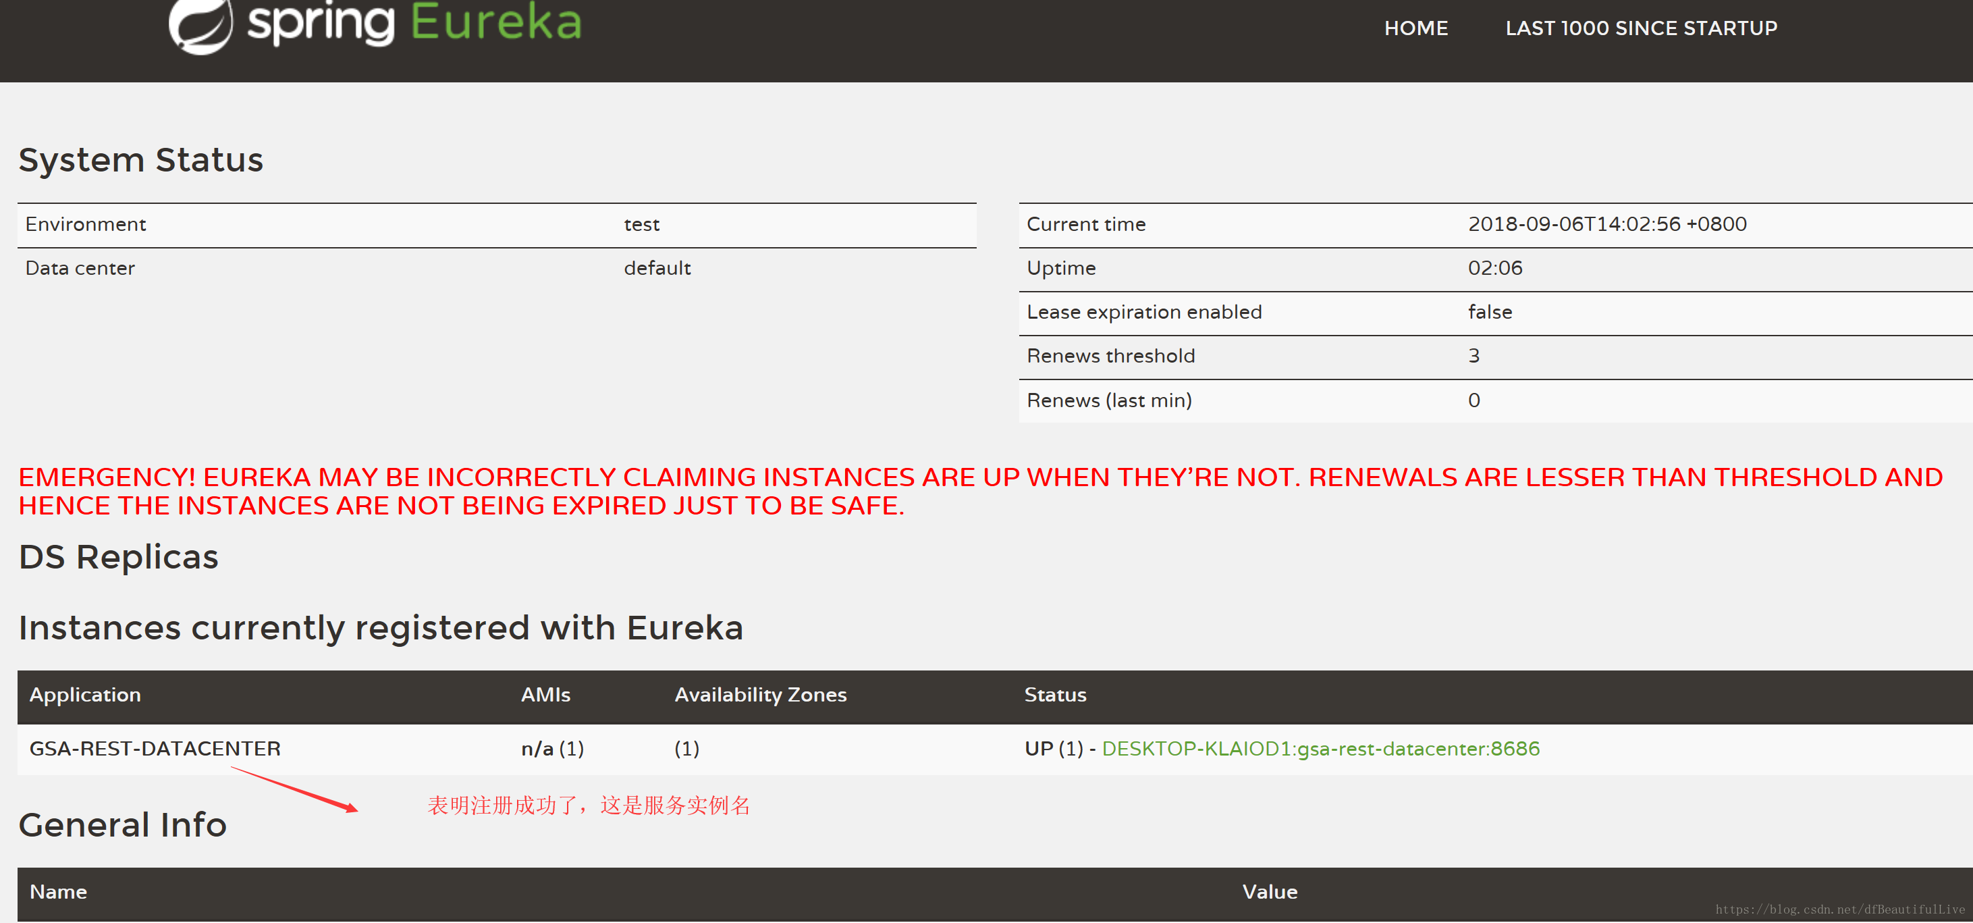Click the Availability Zones column header
The height and width of the screenshot is (923, 1973).
pos(760,695)
